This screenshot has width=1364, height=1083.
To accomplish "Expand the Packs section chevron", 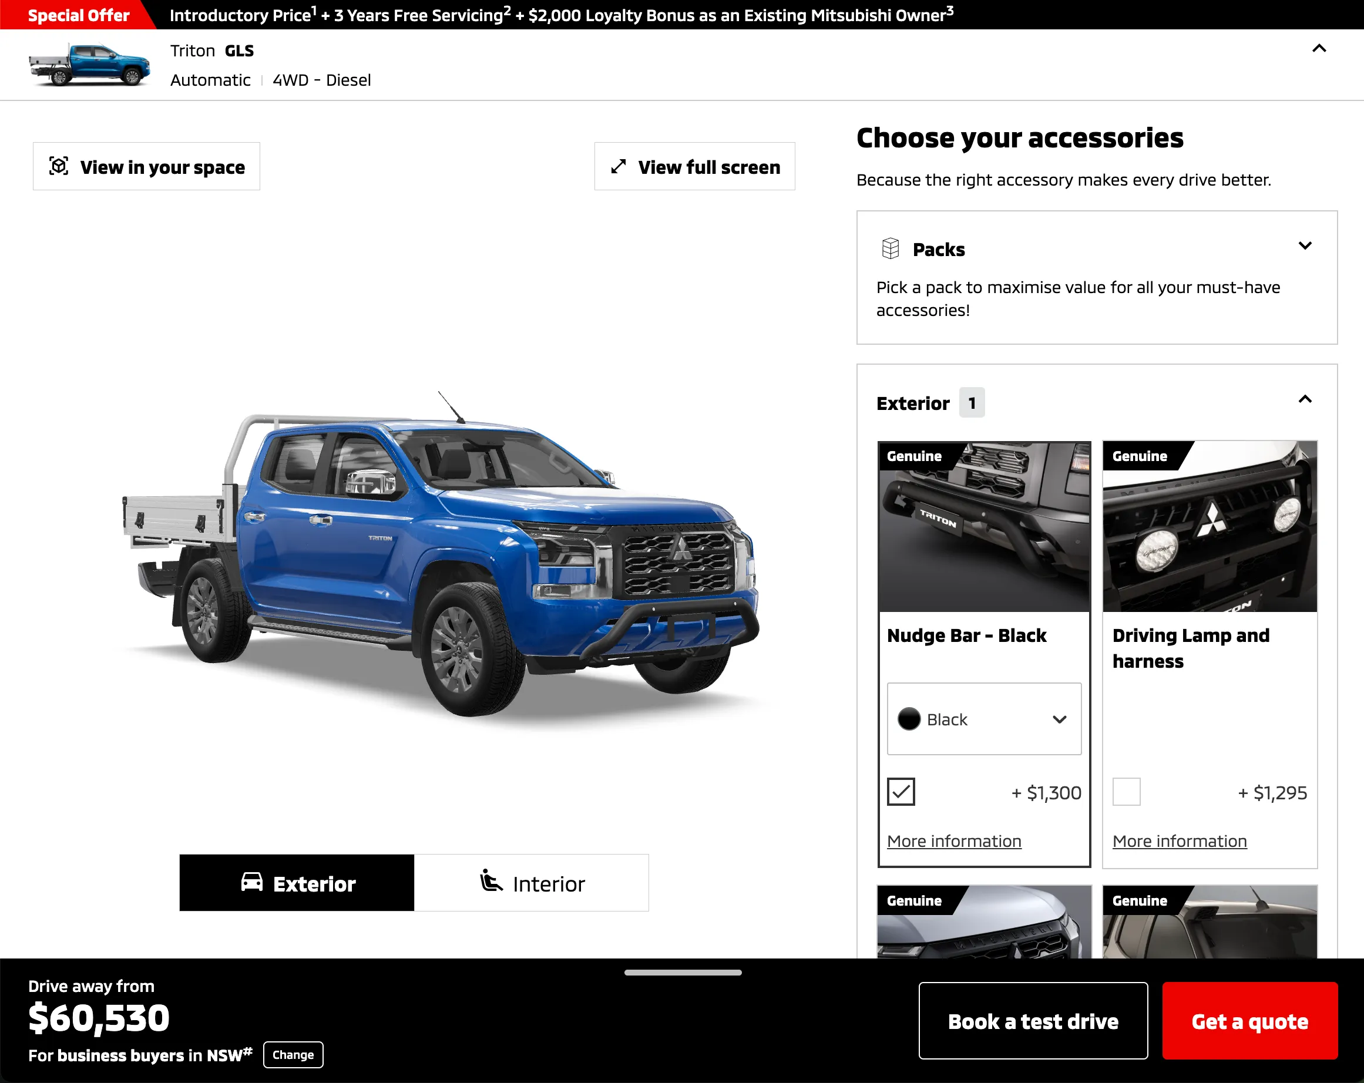I will tap(1305, 245).
